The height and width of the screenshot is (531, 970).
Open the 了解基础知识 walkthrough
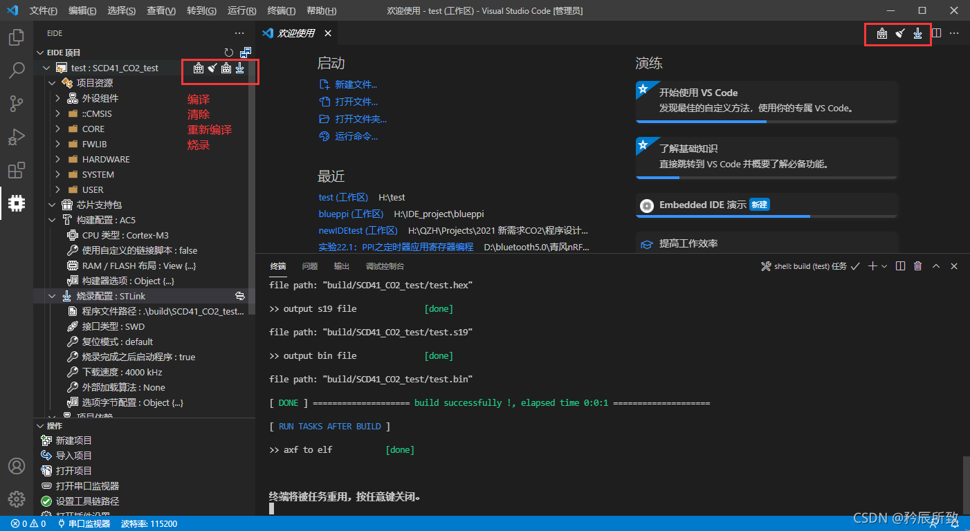[766, 157]
